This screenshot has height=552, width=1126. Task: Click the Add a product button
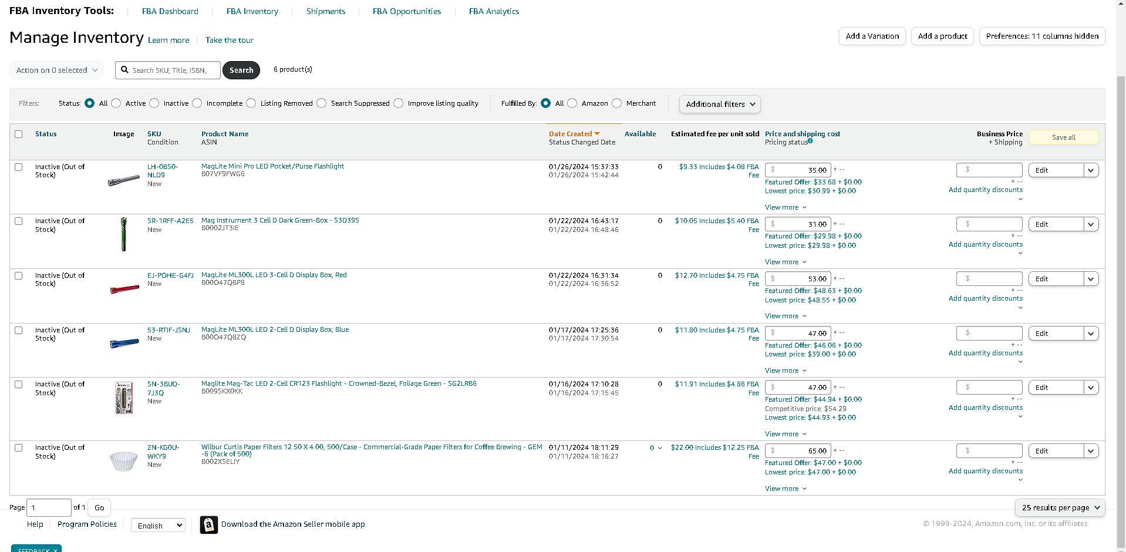pos(942,36)
